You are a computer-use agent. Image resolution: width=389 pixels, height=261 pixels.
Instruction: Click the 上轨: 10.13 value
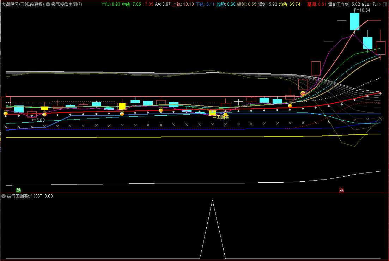[x=183, y=4]
